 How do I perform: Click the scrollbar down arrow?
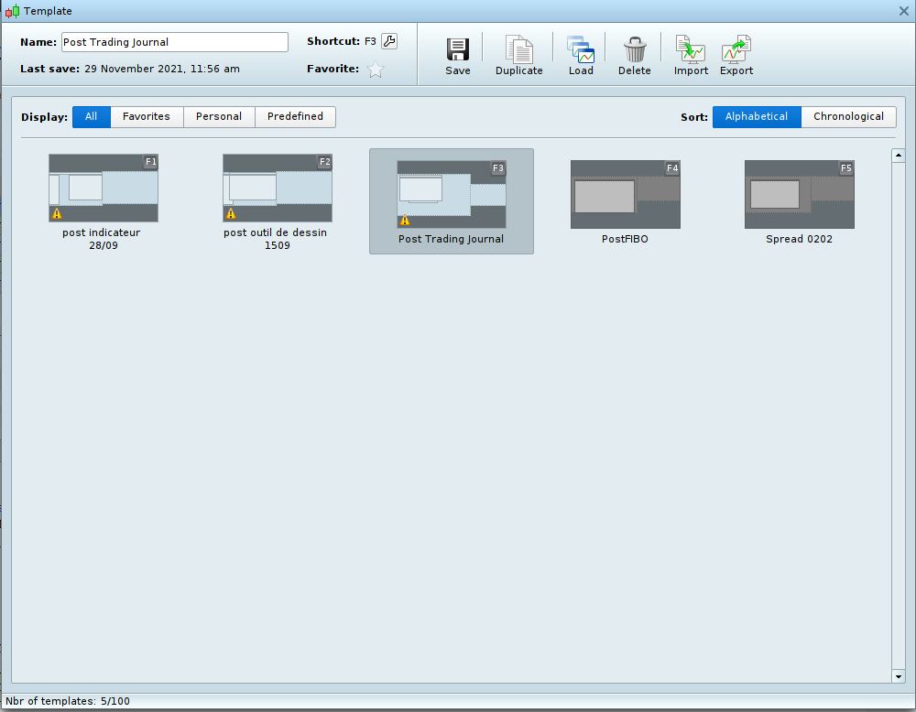click(899, 676)
